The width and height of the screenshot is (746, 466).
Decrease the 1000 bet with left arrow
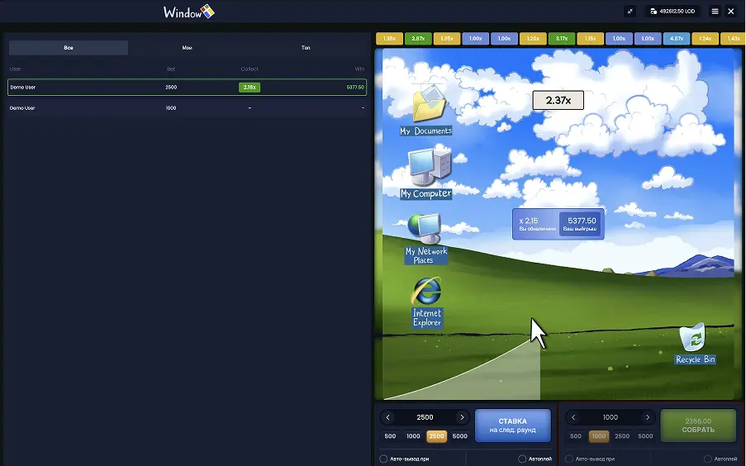(573, 417)
